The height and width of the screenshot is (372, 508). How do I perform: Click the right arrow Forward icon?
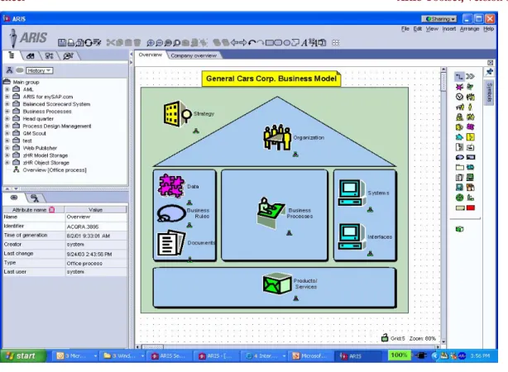coord(243,42)
